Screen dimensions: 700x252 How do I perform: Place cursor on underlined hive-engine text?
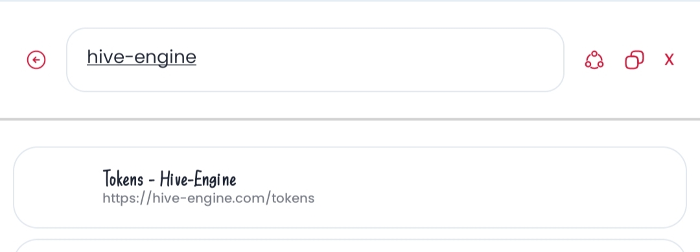point(141,57)
